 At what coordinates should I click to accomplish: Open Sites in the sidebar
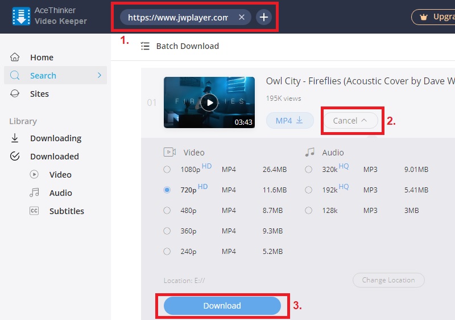(39, 94)
